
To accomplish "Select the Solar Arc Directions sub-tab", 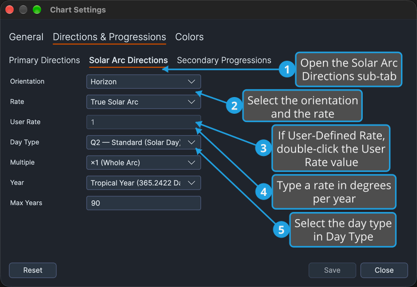I will [x=129, y=60].
